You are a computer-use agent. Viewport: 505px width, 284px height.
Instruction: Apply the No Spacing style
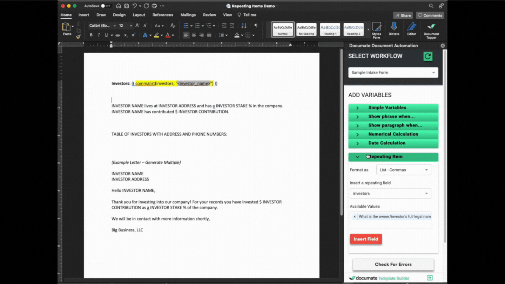pyautogui.click(x=306, y=29)
